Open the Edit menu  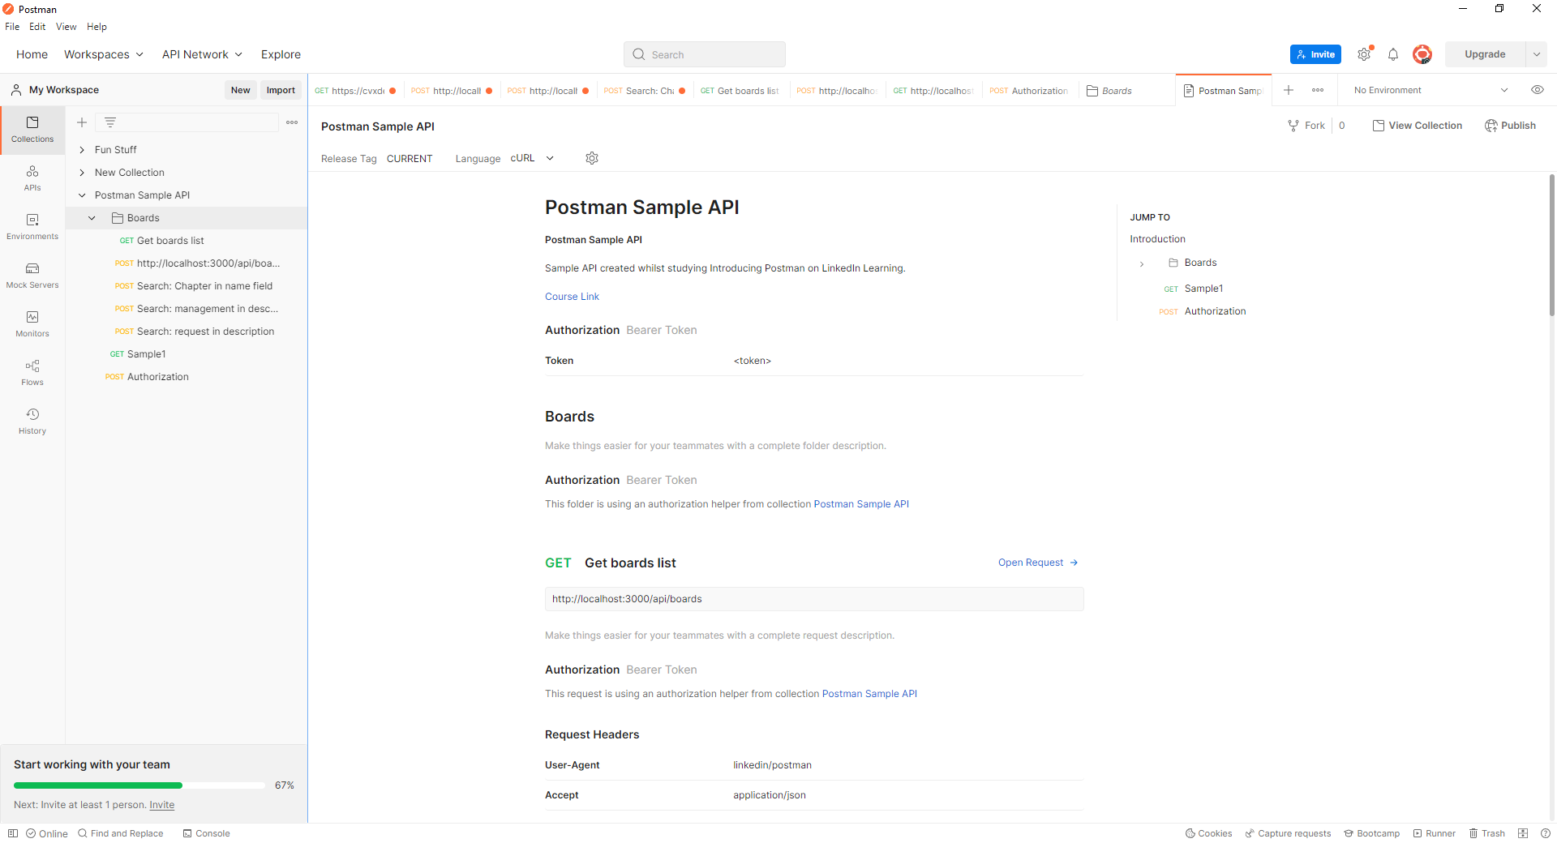click(x=37, y=27)
